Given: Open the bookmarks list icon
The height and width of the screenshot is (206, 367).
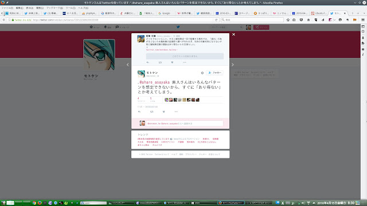Looking at the screenshot, I should point(294,20).
